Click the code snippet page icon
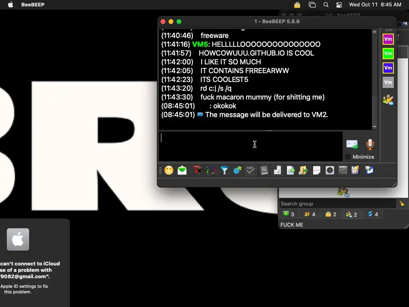The image size is (409, 307). (x=317, y=170)
